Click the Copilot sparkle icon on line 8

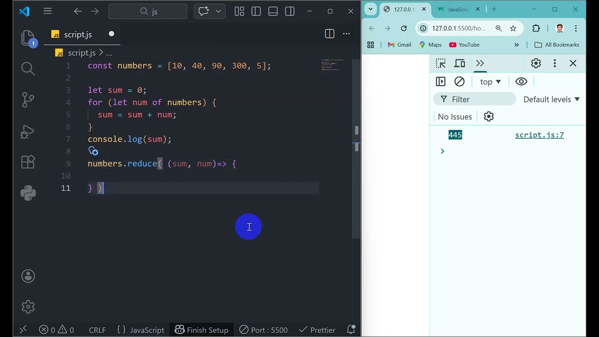click(93, 151)
